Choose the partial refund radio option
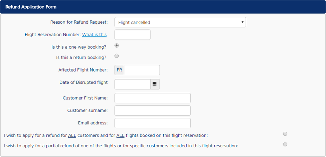Viewport: 326px width, 157px height. pos(285,144)
